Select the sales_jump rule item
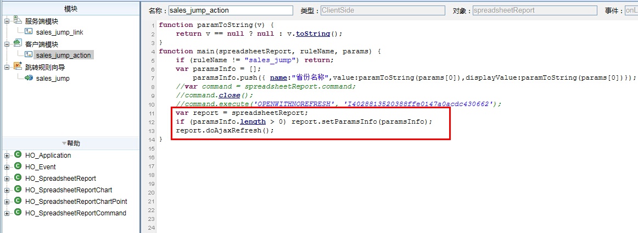The width and height of the screenshot is (638, 233). 53,78
